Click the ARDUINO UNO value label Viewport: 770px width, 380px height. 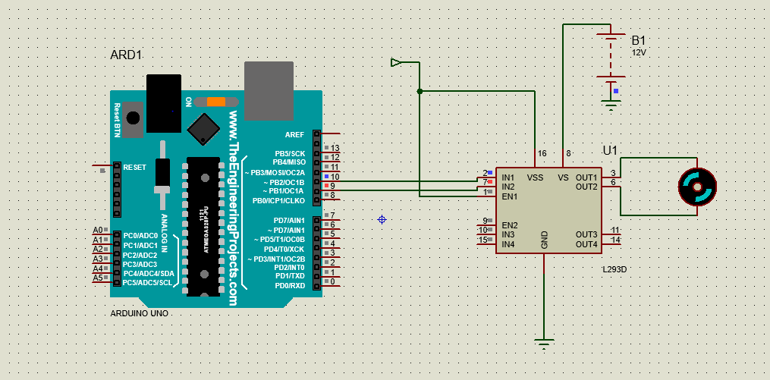pyautogui.click(x=140, y=314)
